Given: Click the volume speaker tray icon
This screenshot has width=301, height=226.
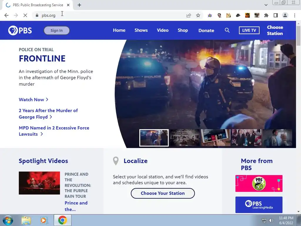Looking at the screenshot, I should click(x=271, y=220).
